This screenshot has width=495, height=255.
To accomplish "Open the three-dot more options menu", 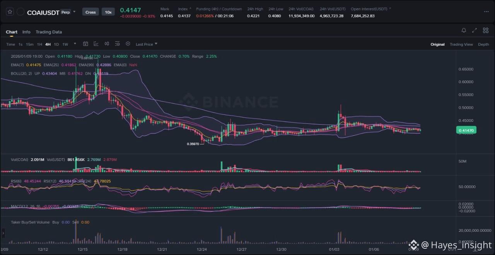I will coord(486,12).
